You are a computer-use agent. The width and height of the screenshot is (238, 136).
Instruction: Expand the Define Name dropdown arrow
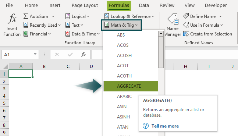tap(220, 16)
